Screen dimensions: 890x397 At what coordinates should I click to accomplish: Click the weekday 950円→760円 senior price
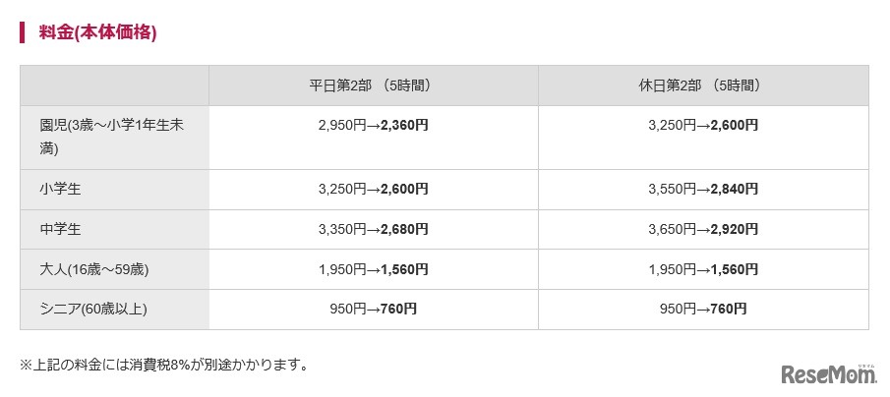(x=373, y=309)
